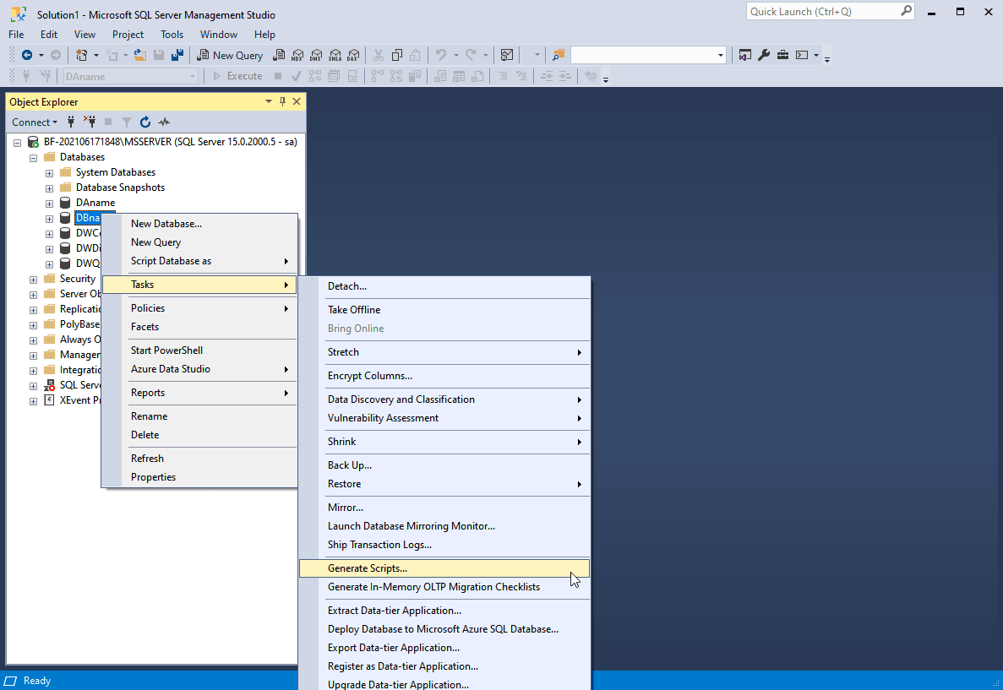
Task: Click the Open File folder icon
Action: pos(139,55)
